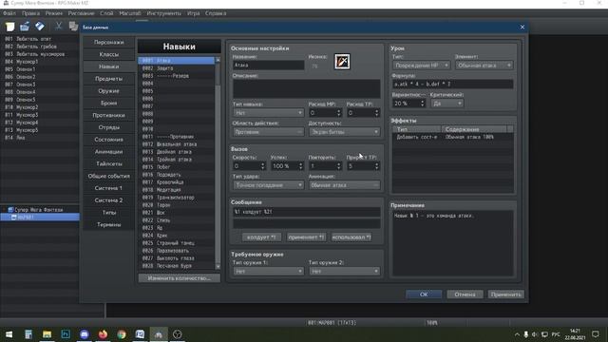The height and width of the screenshot is (342, 608).
Task: Open File Explorer from taskbar
Action: tap(47, 334)
